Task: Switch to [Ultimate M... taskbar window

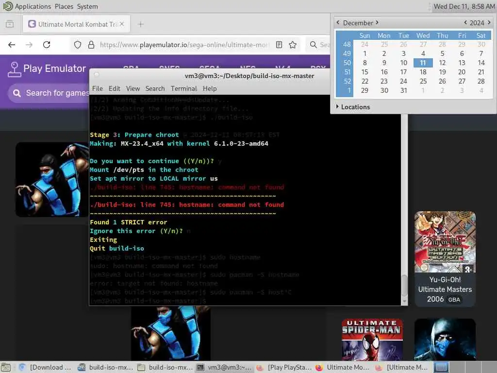Action: pos(402,367)
